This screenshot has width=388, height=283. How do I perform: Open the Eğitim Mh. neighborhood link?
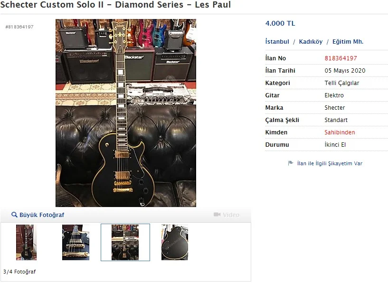[x=348, y=42]
